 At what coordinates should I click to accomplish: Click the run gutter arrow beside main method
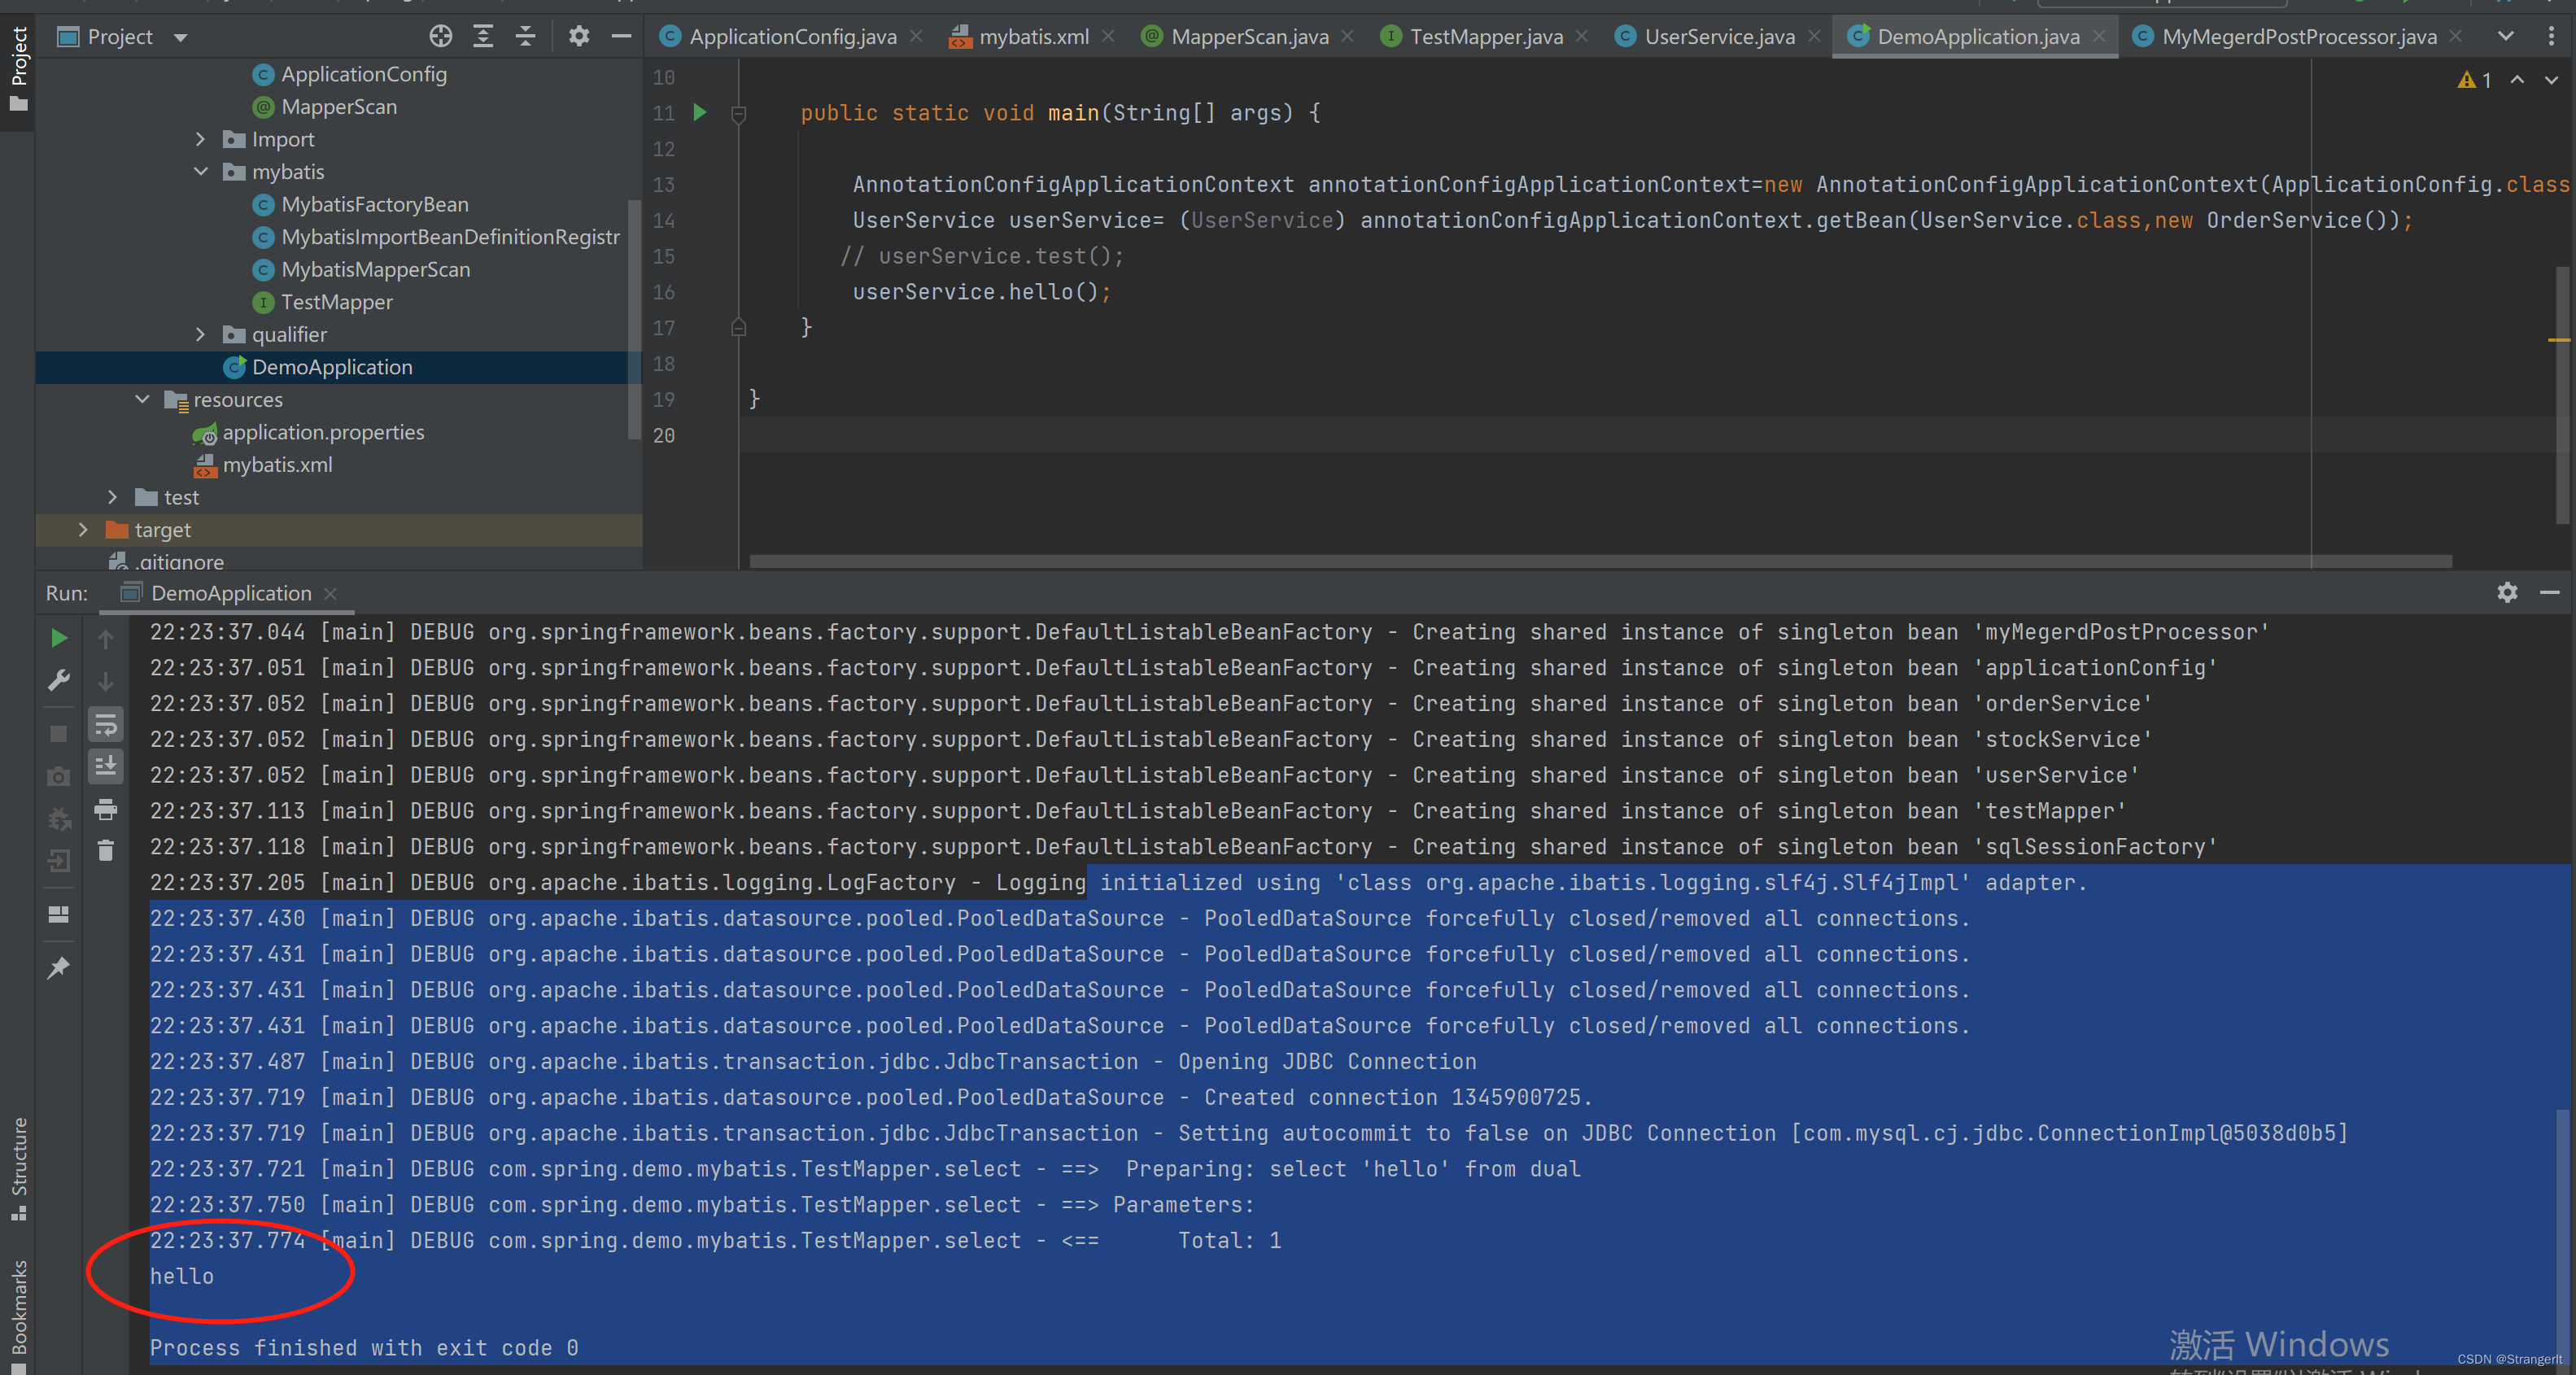700,113
